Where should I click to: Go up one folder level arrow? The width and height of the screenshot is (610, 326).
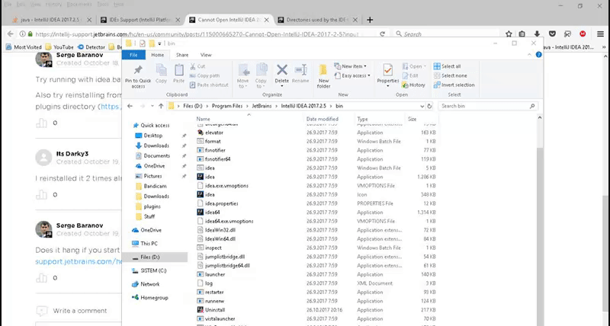coord(161,106)
